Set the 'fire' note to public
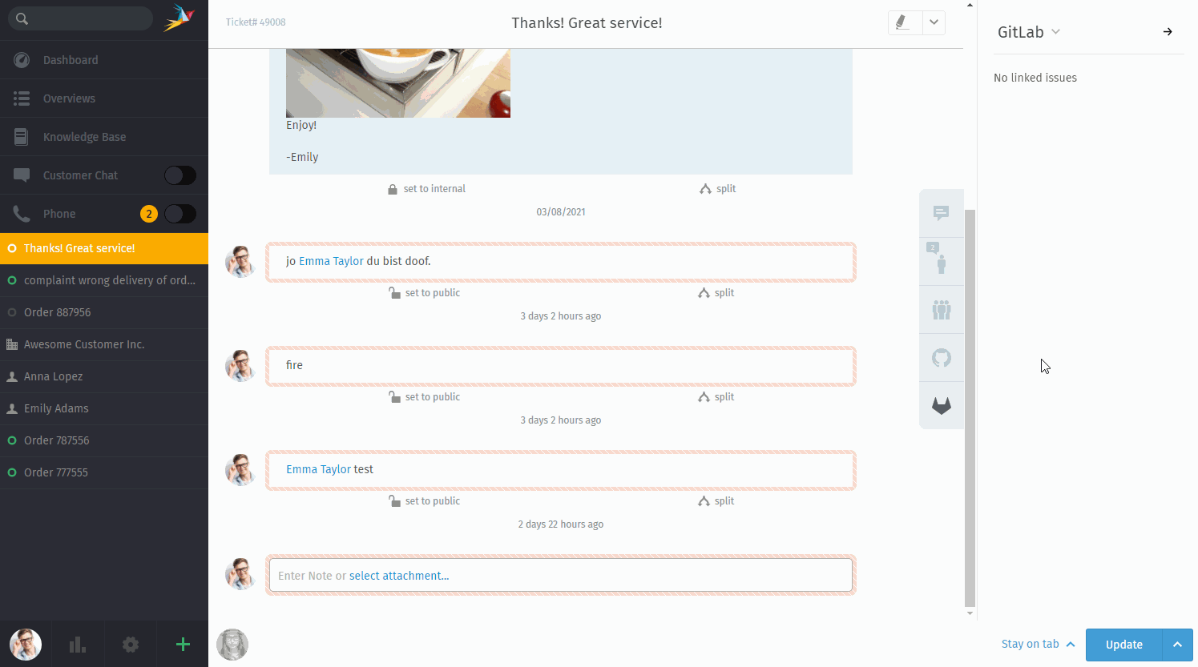1198x667 pixels. (424, 396)
